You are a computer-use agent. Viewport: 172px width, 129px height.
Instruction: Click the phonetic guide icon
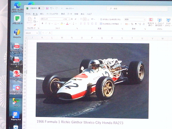pos(73,24)
